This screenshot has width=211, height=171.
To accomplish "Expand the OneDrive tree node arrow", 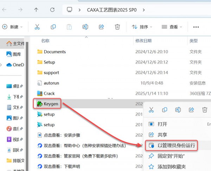I will tap(1, 65).
